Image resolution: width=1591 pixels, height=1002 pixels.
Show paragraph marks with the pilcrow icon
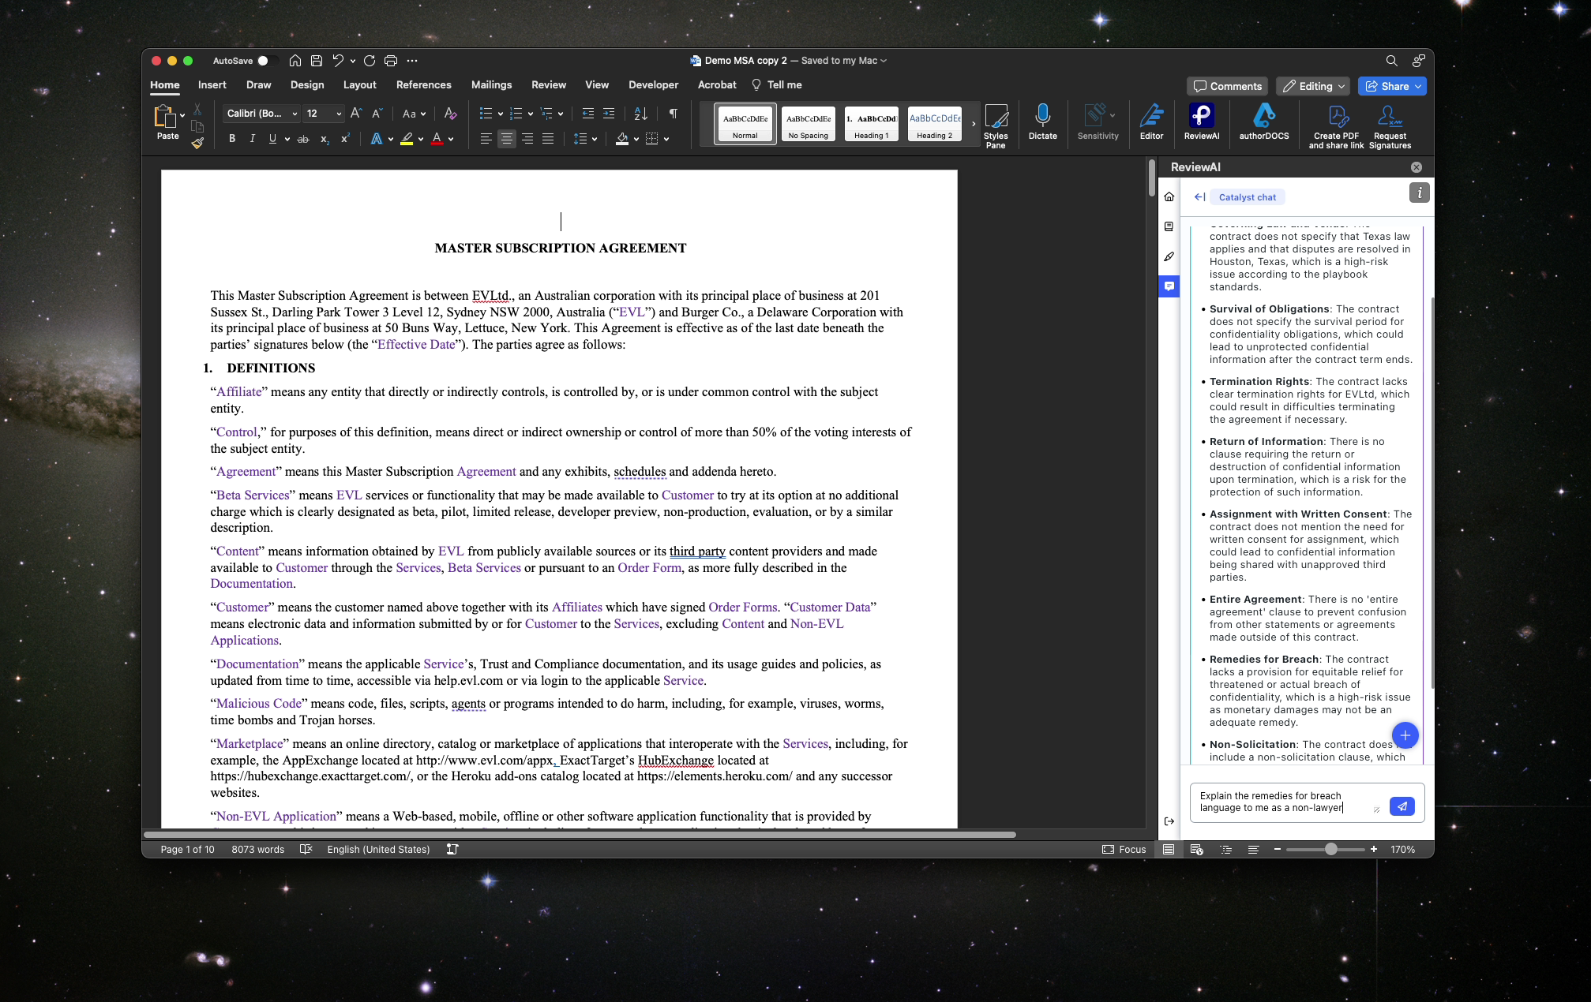[673, 114]
